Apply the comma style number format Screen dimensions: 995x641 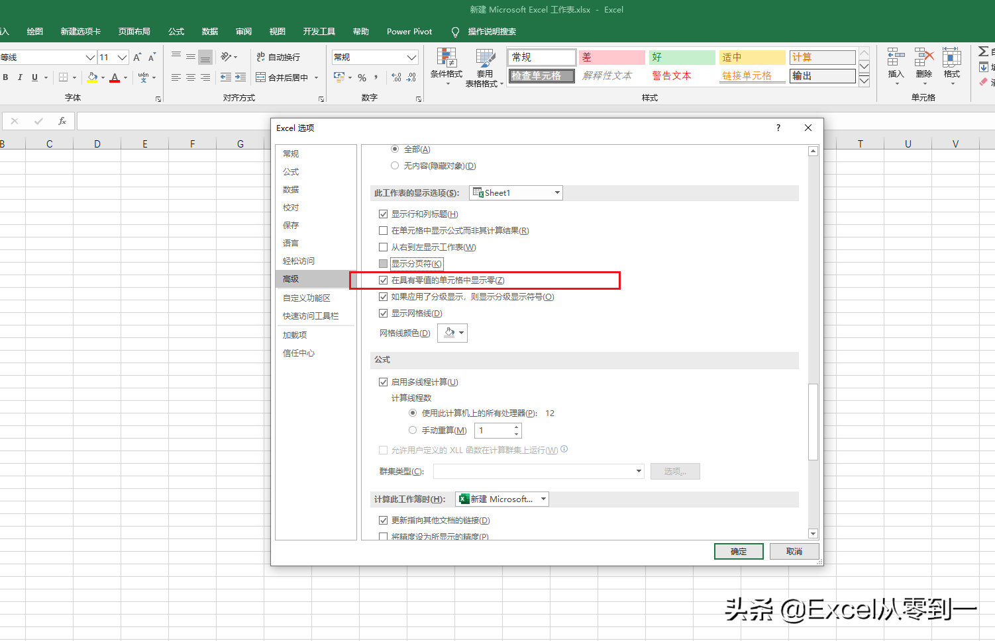(376, 77)
